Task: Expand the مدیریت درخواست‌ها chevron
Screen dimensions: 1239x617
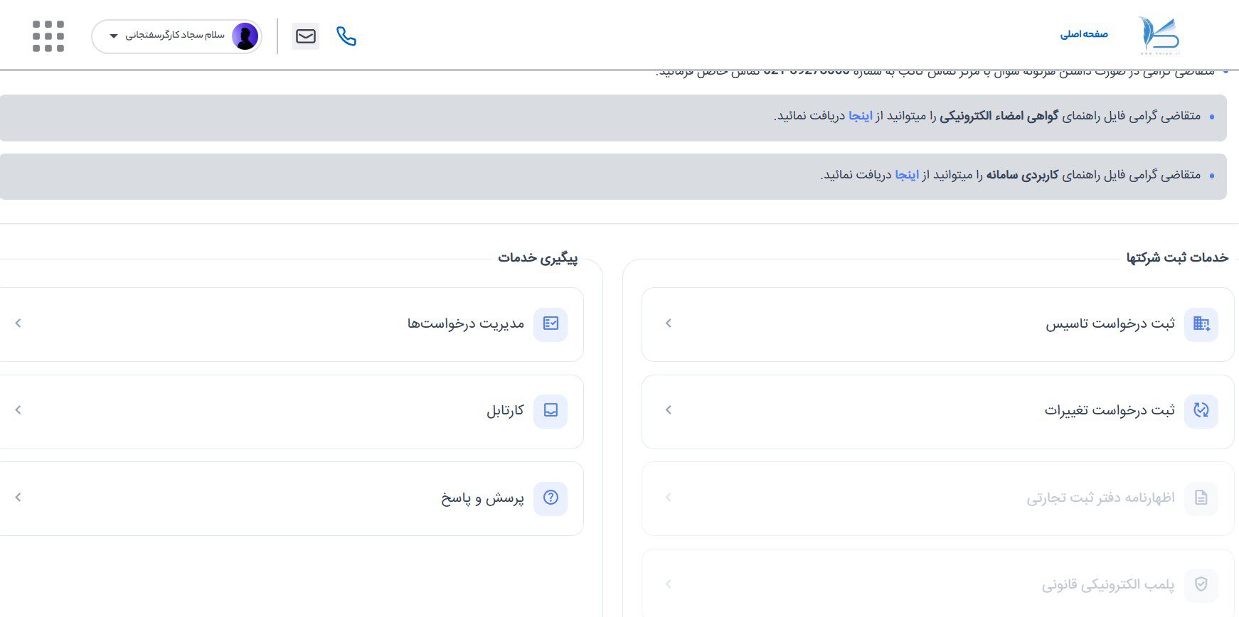Action: click(18, 323)
